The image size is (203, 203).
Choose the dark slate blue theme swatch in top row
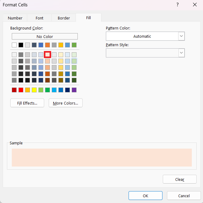tap(34, 45)
